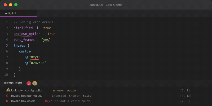Viewport: 212px width, 106px height.
Task: Click the simplified_ui keyword on line 2
Action: (x=26, y=28)
